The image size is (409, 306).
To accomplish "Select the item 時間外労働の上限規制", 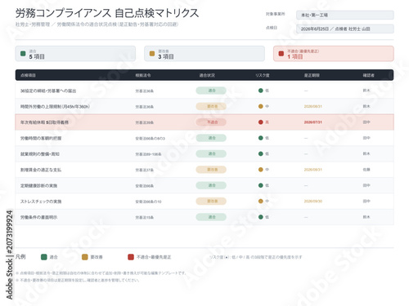I will click(x=55, y=107).
